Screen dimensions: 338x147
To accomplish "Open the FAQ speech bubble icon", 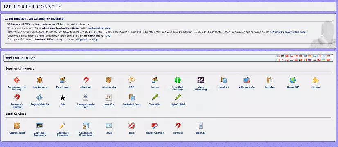I will coord(132,80).
